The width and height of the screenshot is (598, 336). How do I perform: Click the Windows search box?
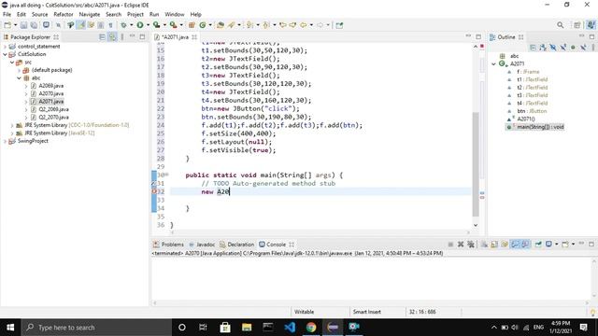coord(97,328)
